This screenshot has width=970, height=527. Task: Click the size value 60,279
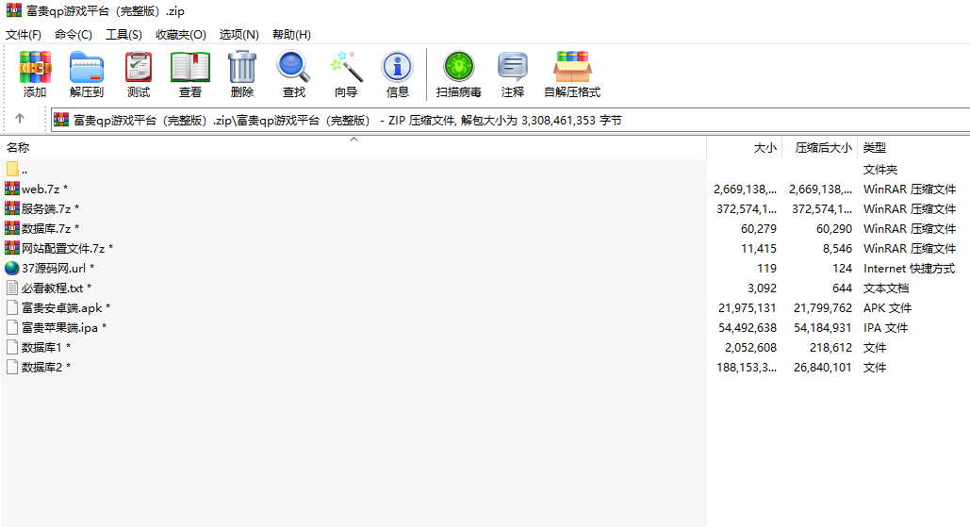[759, 229]
